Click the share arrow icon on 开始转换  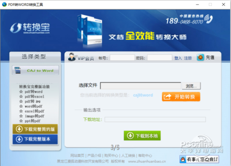167,97
